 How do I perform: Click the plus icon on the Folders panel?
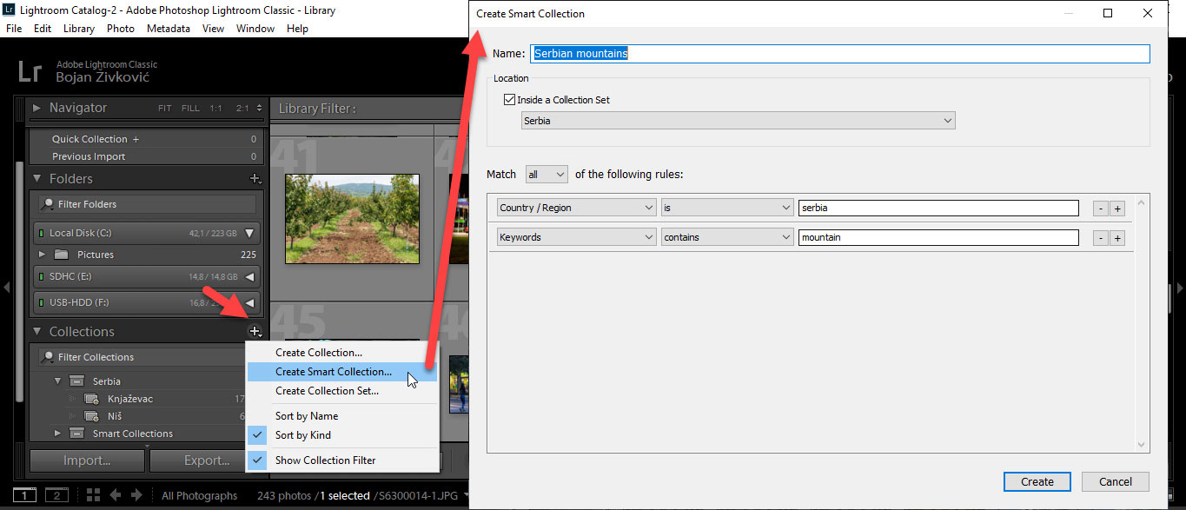tap(255, 179)
